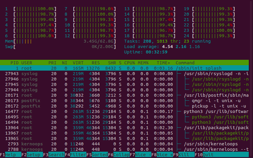Sort by the CPU% column header

coord(129,63)
